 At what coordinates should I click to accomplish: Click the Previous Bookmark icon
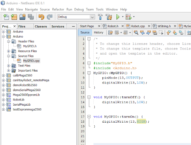(169, 33)
